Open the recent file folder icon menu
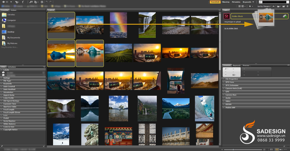This screenshot has height=151, width=290. (279, 6)
